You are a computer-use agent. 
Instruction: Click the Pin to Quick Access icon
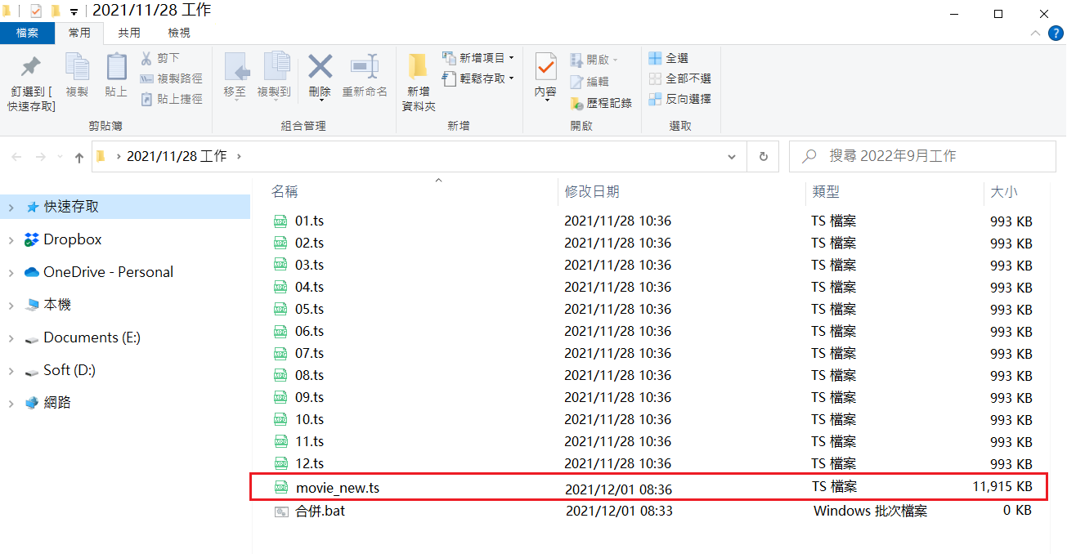31,67
